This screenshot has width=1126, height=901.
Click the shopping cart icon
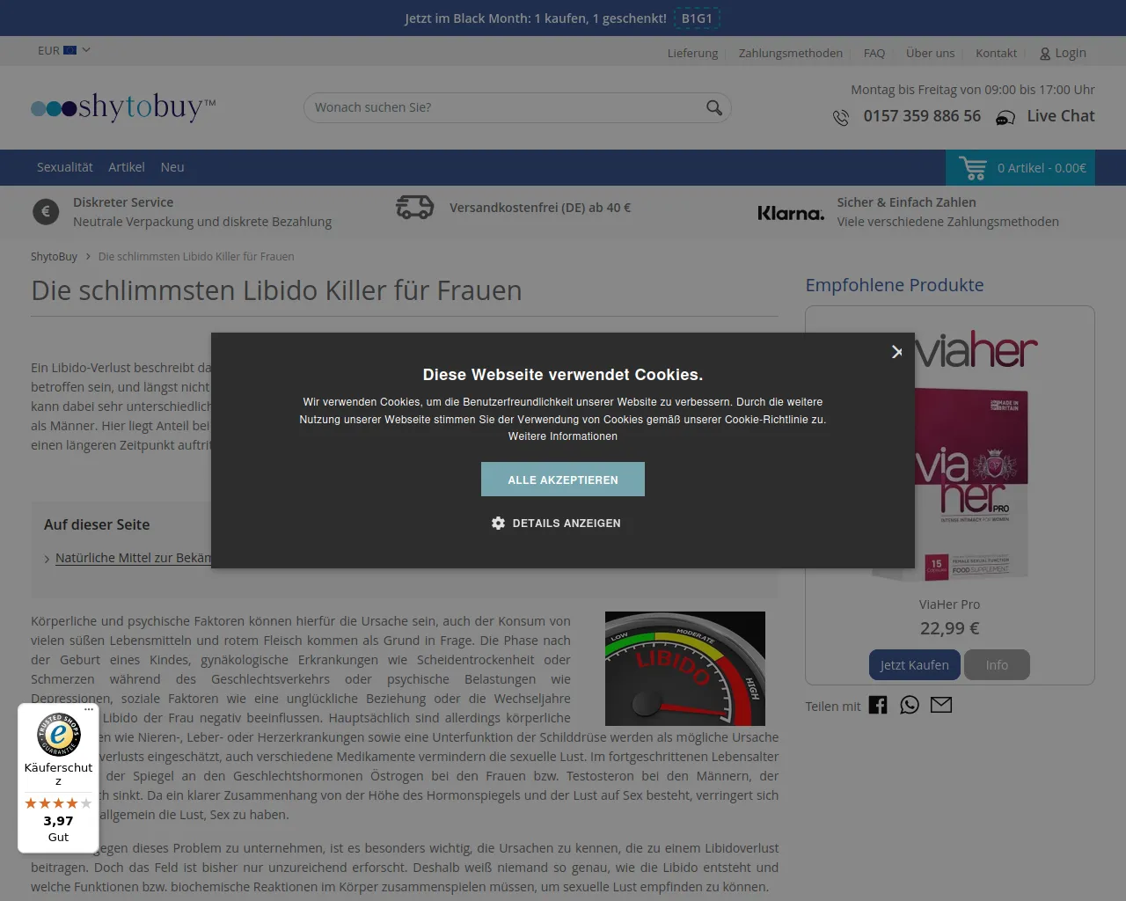click(x=973, y=168)
